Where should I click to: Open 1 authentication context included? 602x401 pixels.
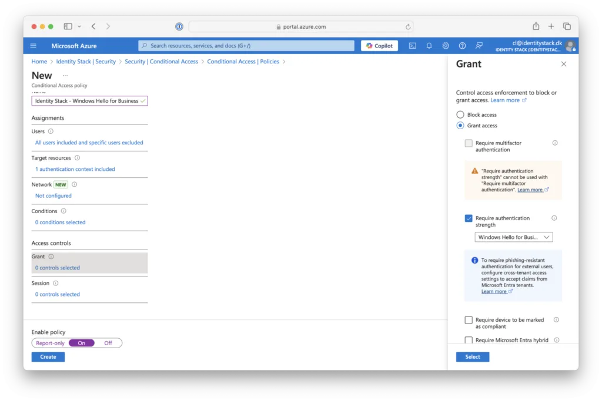75,169
